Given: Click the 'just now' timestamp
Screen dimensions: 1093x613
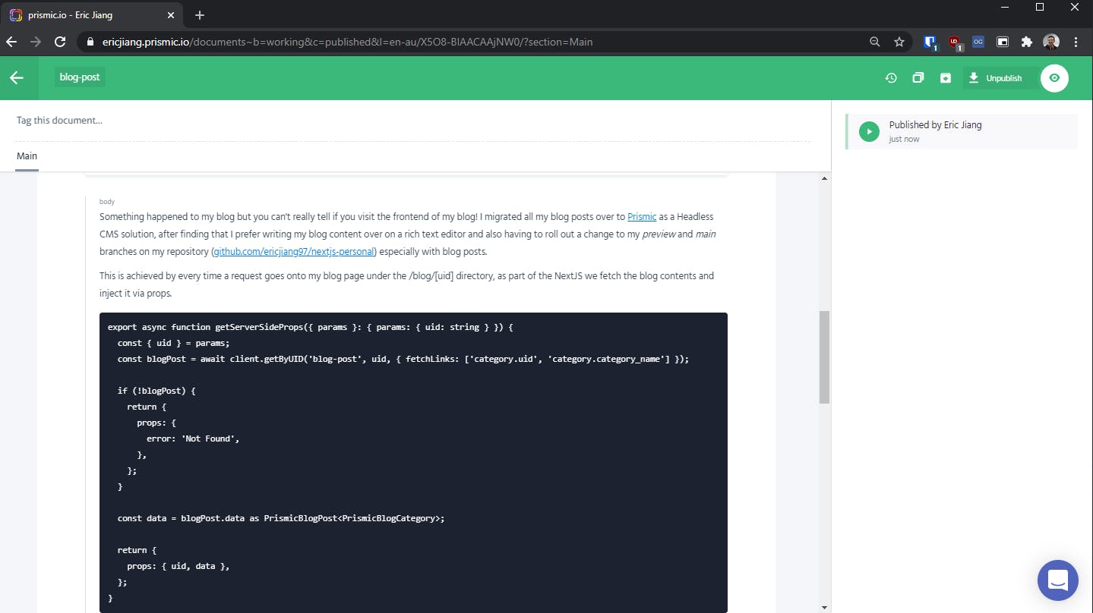Looking at the screenshot, I should click(x=905, y=140).
